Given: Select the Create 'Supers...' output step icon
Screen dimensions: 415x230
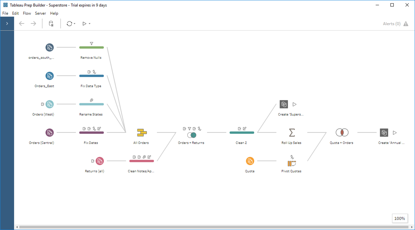Looking at the screenshot, I should [284, 104].
